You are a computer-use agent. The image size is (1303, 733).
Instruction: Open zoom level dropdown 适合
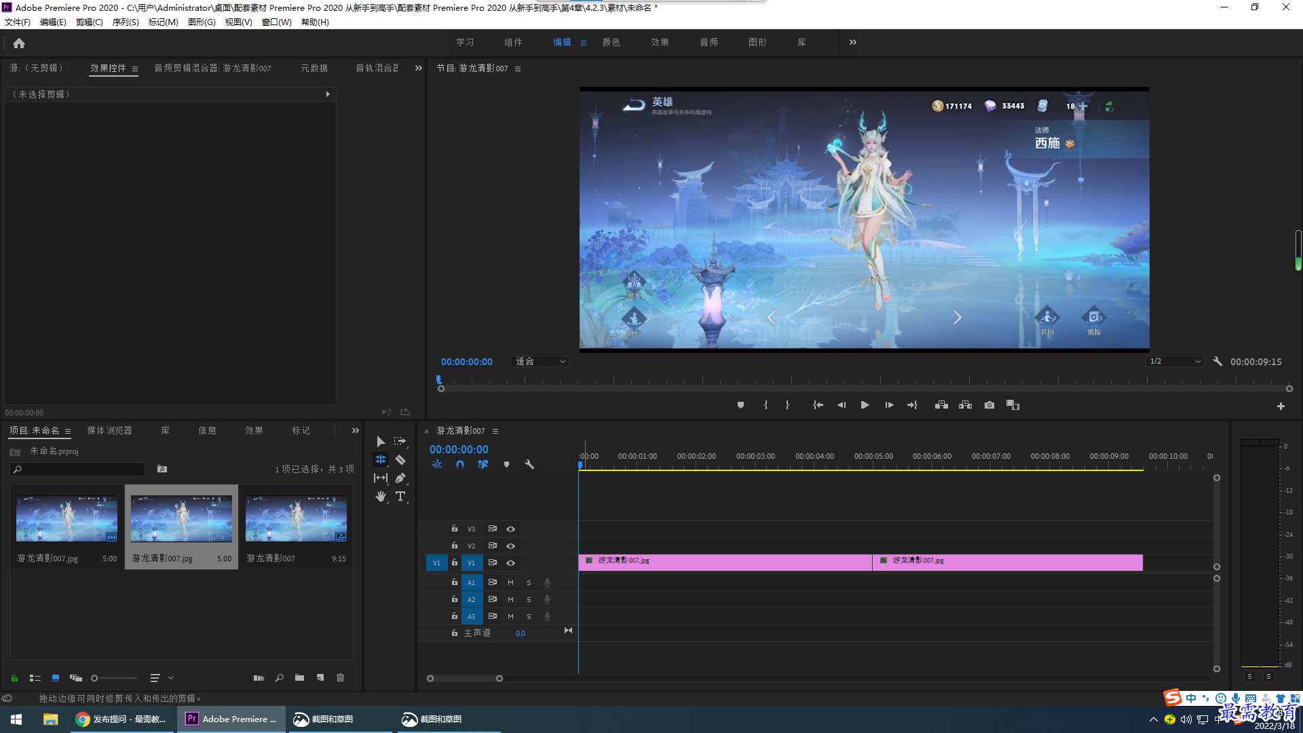[x=540, y=362]
